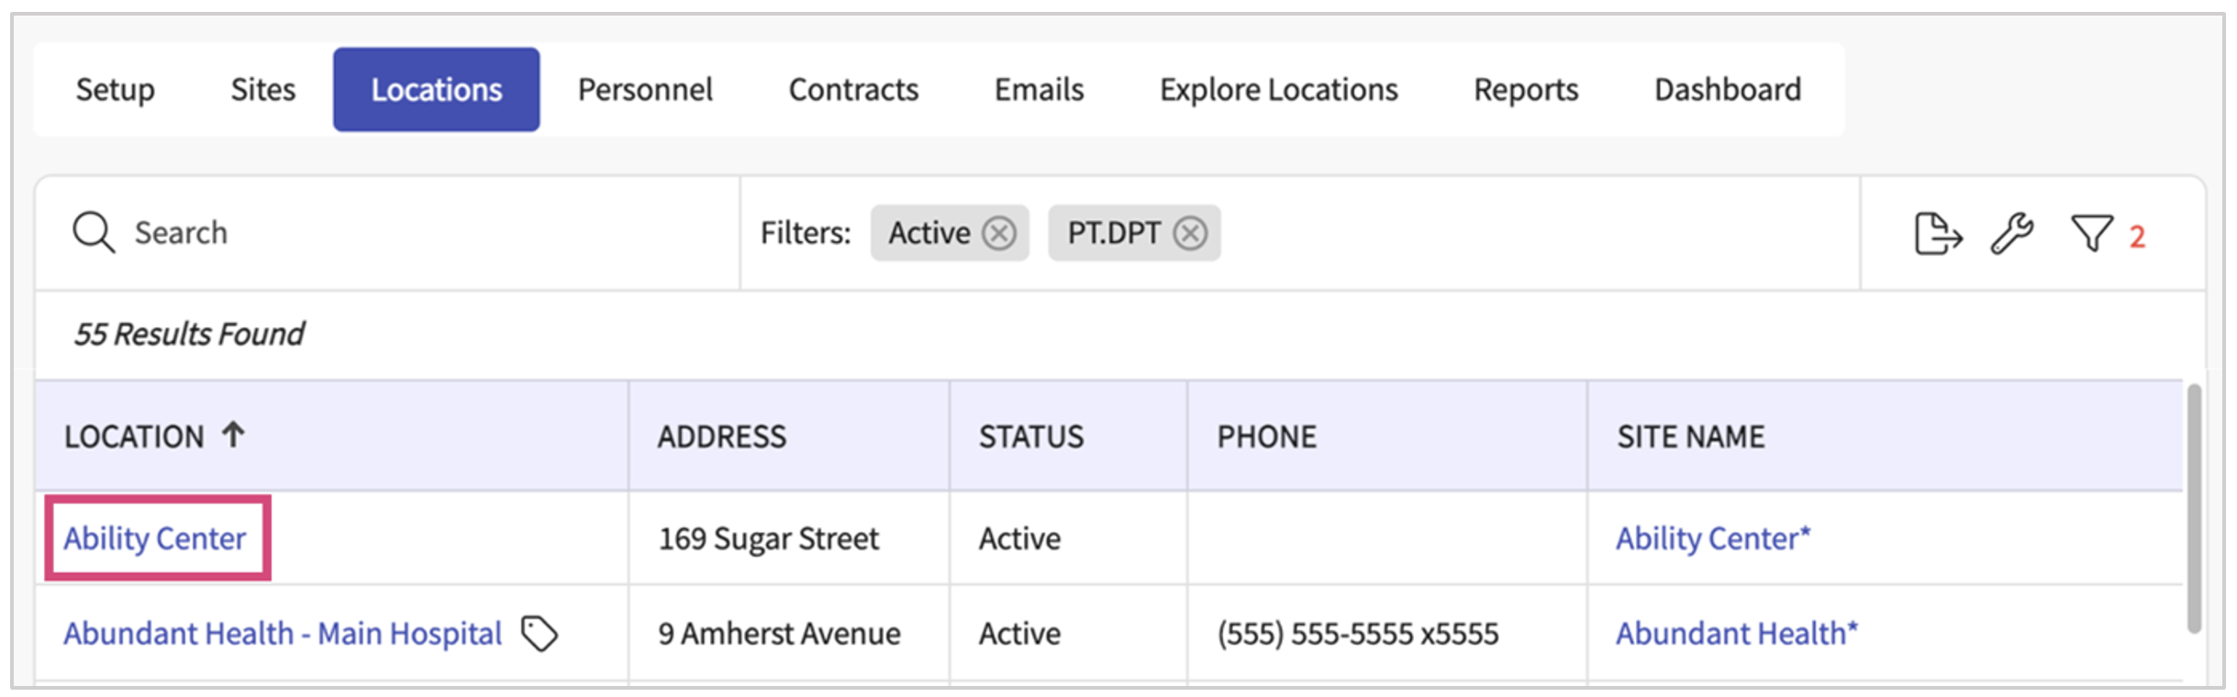Go to the Contracts tab
This screenshot has height=697, width=2237.
tap(852, 90)
